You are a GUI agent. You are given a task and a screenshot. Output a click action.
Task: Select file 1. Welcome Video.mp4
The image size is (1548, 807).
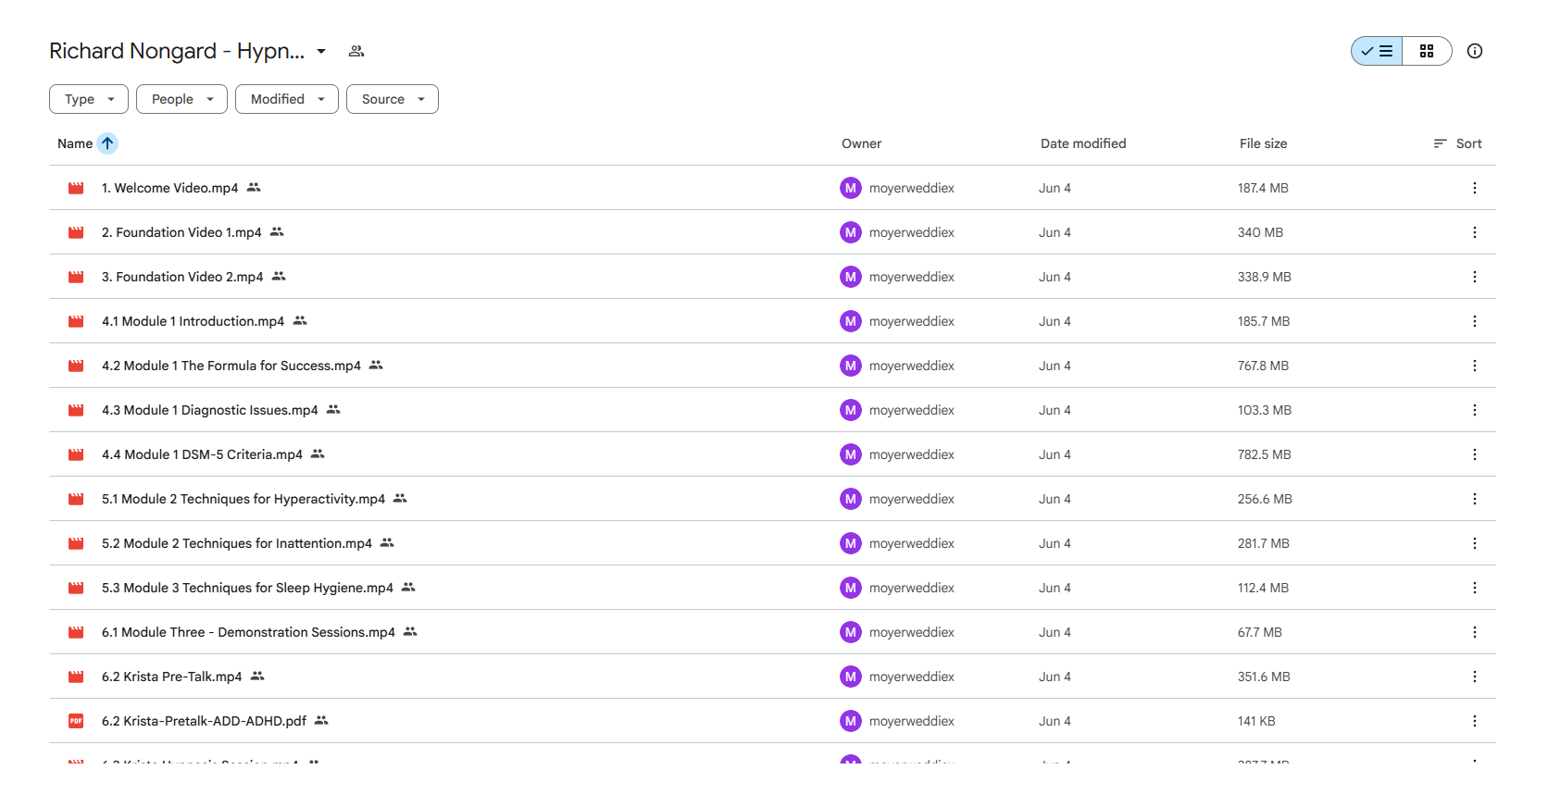tap(169, 188)
